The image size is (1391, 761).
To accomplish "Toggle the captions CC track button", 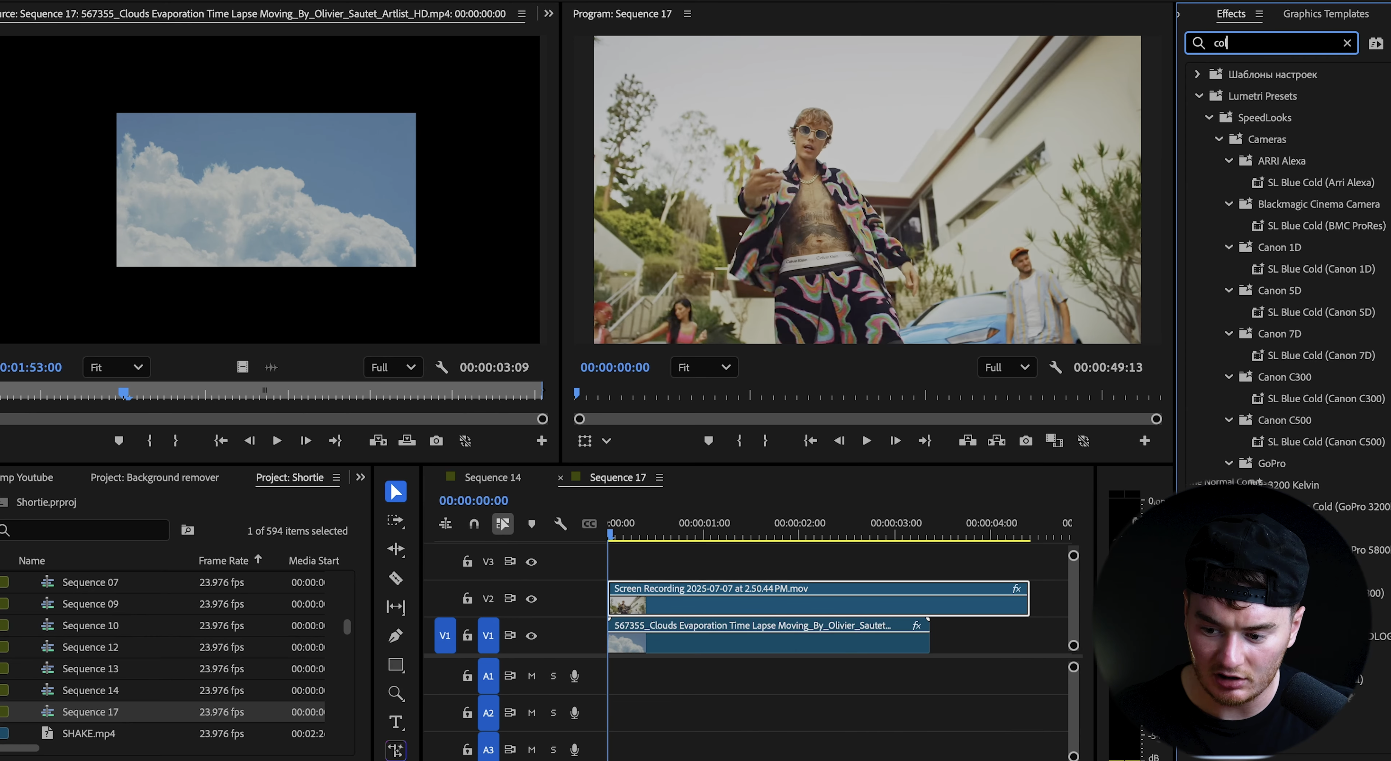I will coord(588,523).
